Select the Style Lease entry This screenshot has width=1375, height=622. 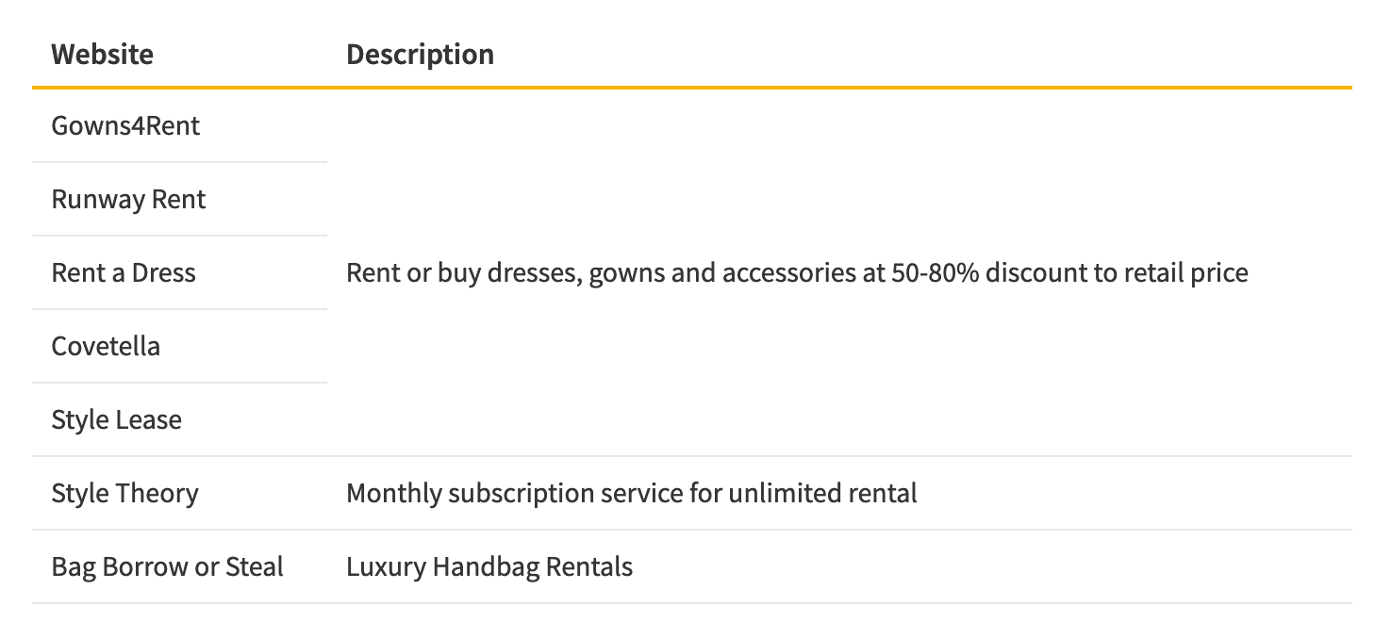[116, 420]
